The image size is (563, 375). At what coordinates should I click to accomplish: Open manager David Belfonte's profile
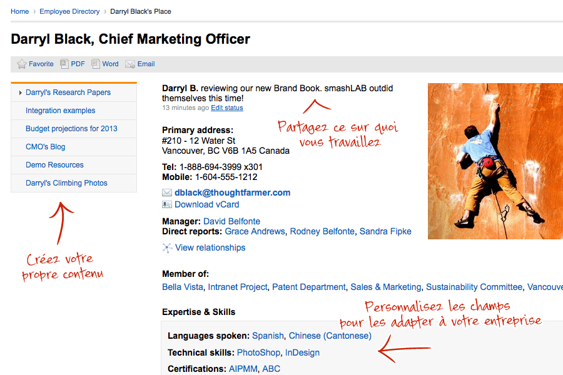click(x=231, y=221)
